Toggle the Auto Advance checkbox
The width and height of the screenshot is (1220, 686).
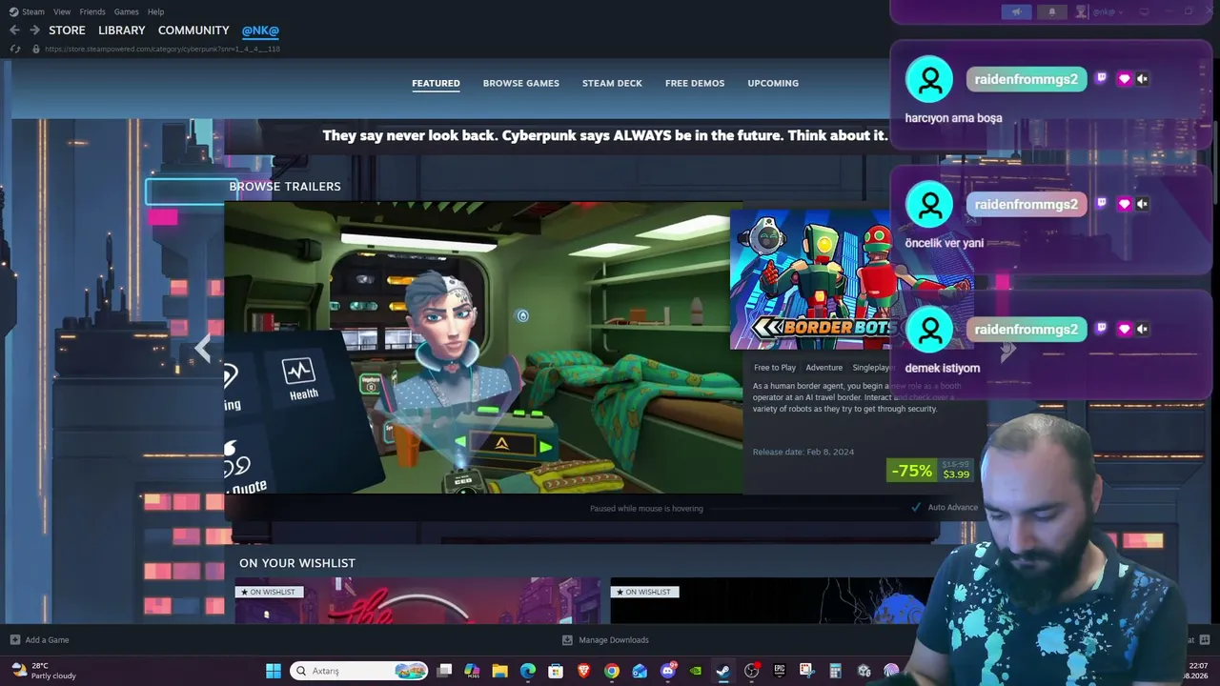click(916, 508)
